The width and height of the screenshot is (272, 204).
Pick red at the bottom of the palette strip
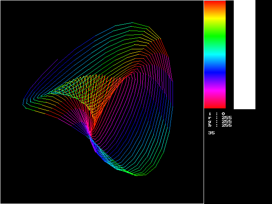(x=215, y=107)
